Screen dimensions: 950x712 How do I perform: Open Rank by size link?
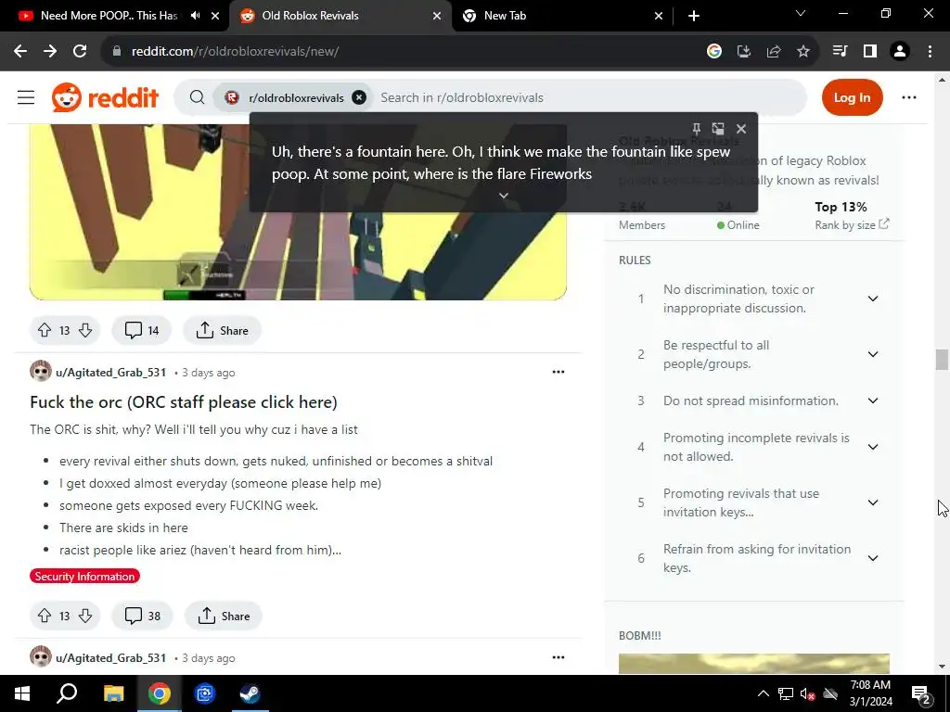click(x=852, y=224)
